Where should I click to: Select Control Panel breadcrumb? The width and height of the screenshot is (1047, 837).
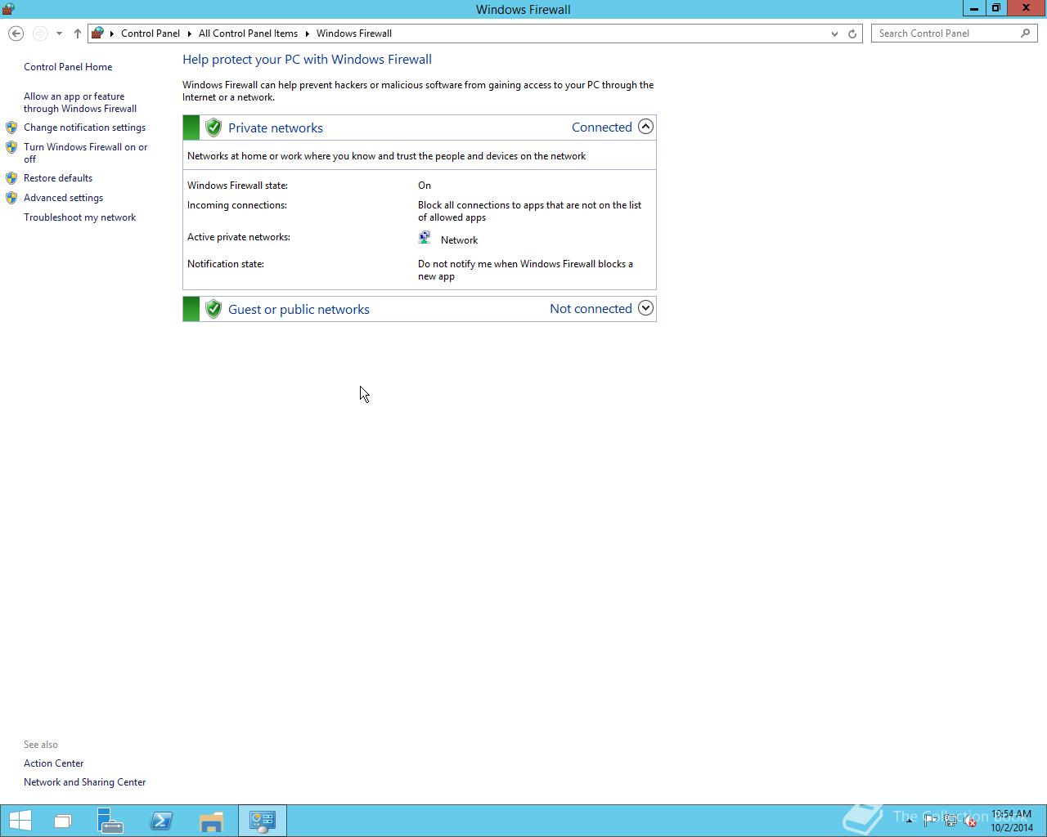tap(151, 34)
